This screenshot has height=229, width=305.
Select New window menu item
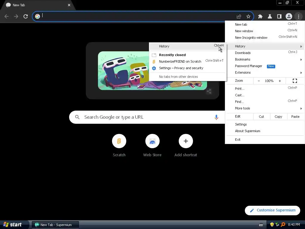265,31
